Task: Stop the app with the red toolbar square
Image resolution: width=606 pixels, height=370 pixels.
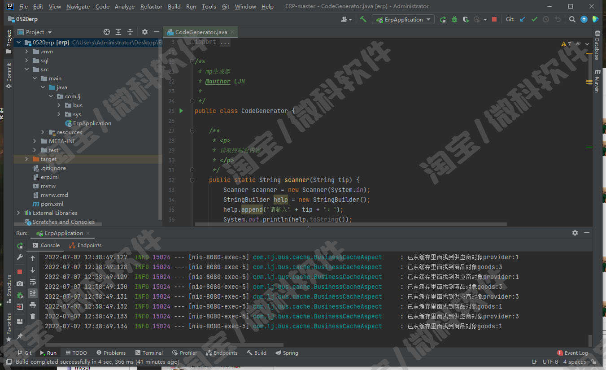Action: coord(494,19)
